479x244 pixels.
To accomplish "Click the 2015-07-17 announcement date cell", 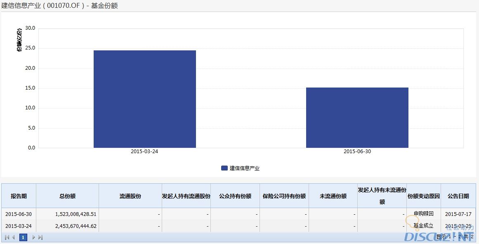I will click(458, 214).
